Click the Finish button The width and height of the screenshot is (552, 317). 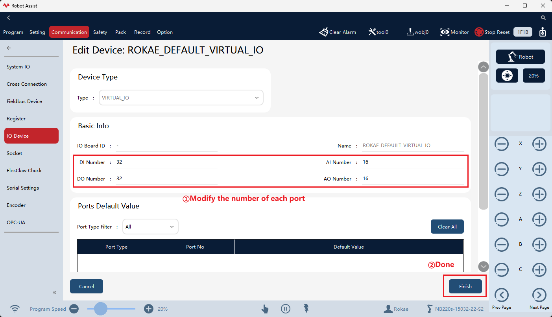(x=465, y=286)
